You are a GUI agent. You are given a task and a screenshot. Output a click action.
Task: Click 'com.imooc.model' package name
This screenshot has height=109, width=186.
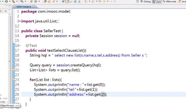click(x=54, y=11)
